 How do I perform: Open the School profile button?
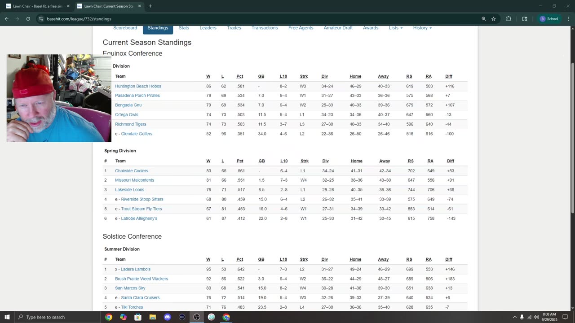point(549,19)
